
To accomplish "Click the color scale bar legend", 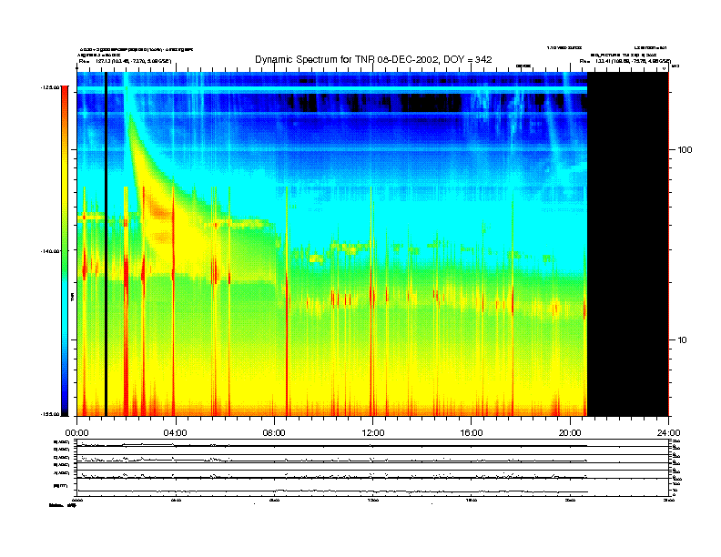I will point(65,251).
